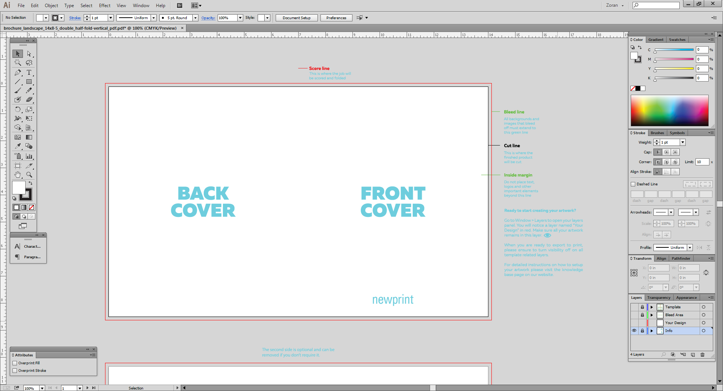Screen dimensions: 723x391
Task: Unlock the Bleed Area layer lock
Action: tap(642, 315)
